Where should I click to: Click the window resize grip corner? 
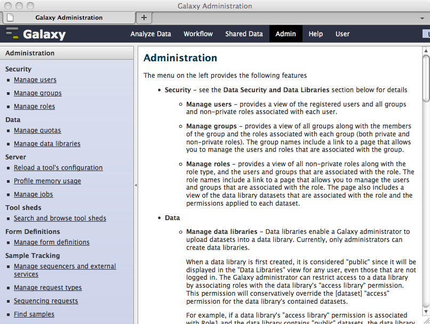tap(427, 321)
